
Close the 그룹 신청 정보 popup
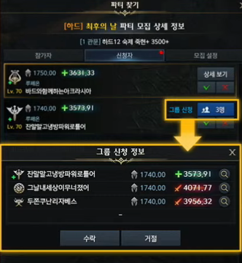(x=232, y=153)
